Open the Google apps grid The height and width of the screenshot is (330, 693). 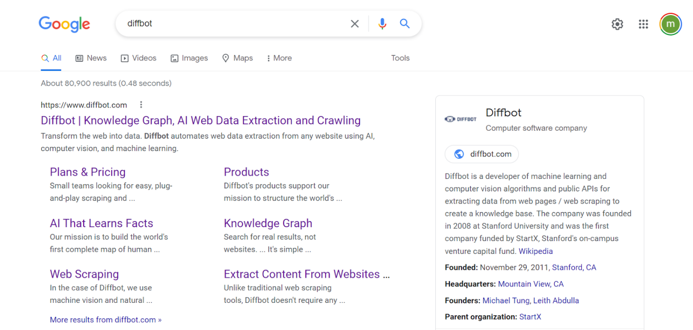click(644, 24)
